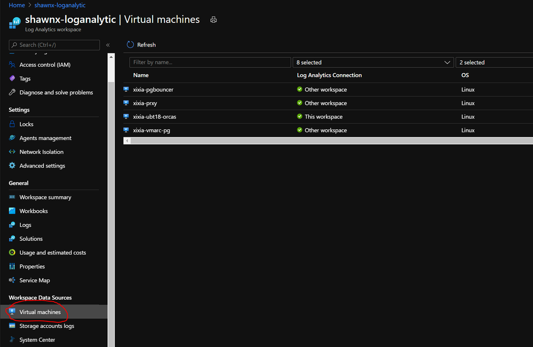Click the Diagnose and solve problems wrench icon
This screenshot has width=533, height=347.
(12, 92)
